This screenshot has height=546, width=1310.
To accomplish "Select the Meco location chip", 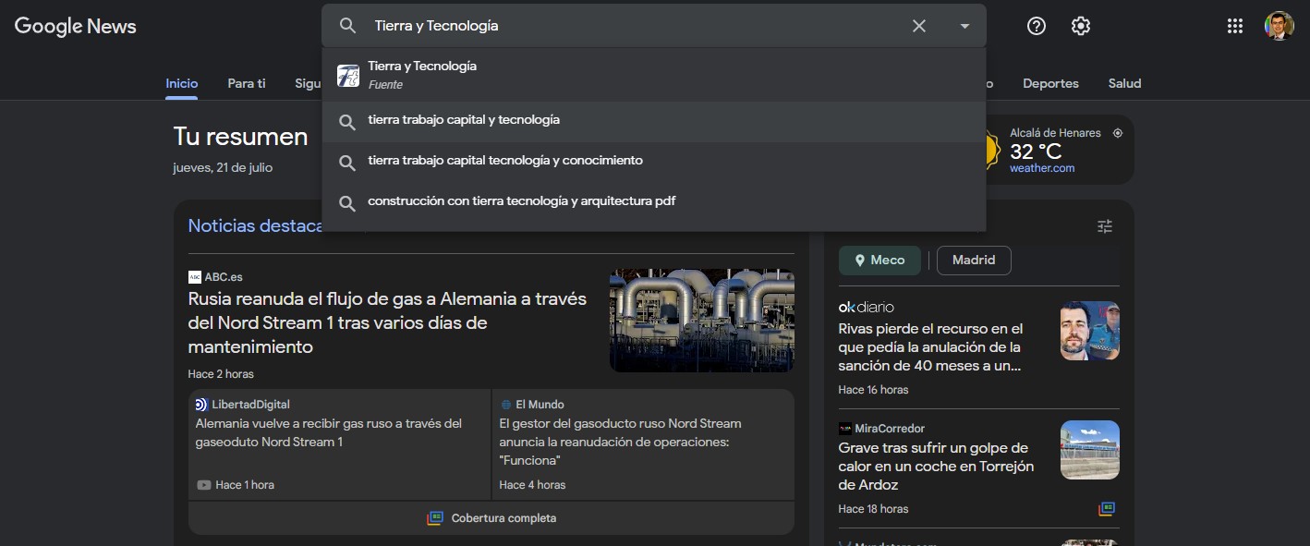I will pos(880,261).
